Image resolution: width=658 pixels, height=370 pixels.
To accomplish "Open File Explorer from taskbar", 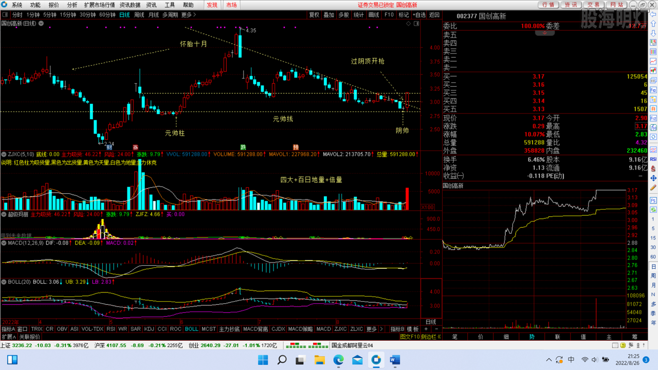I will pyautogui.click(x=319, y=359).
